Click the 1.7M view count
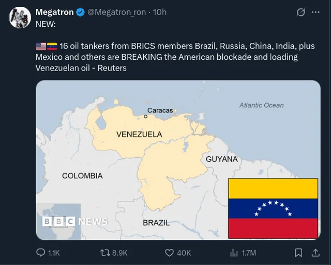The height and width of the screenshot is (265, 331). click(249, 253)
